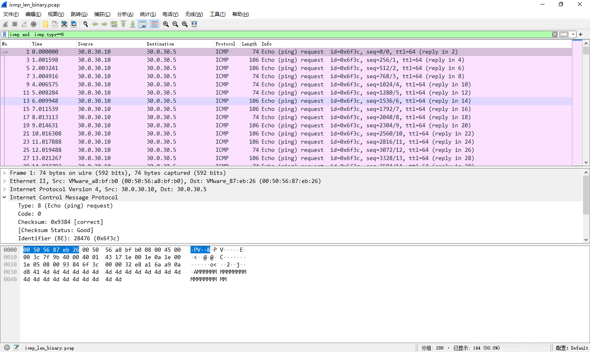Open the 帮助 menu
Screen dimensions: 590x352
click(241, 14)
